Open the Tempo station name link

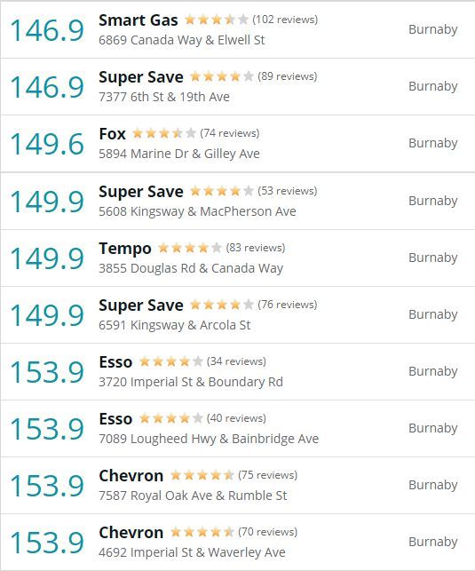[125, 249]
